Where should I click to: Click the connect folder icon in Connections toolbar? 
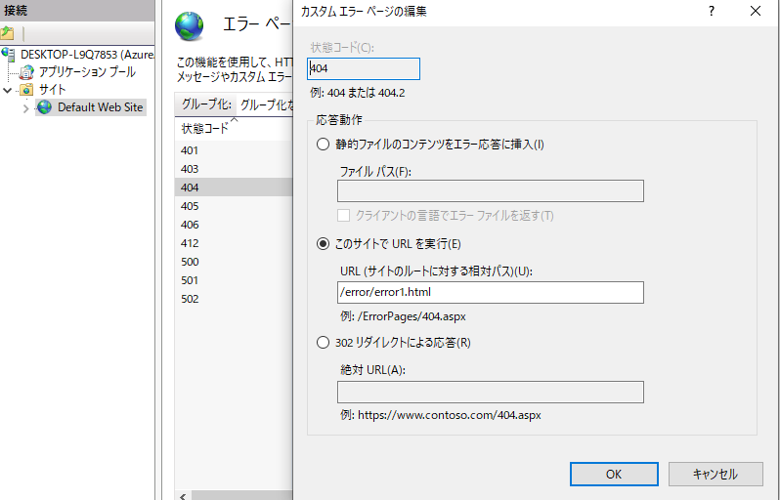pyautogui.click(x=7, y=33)
